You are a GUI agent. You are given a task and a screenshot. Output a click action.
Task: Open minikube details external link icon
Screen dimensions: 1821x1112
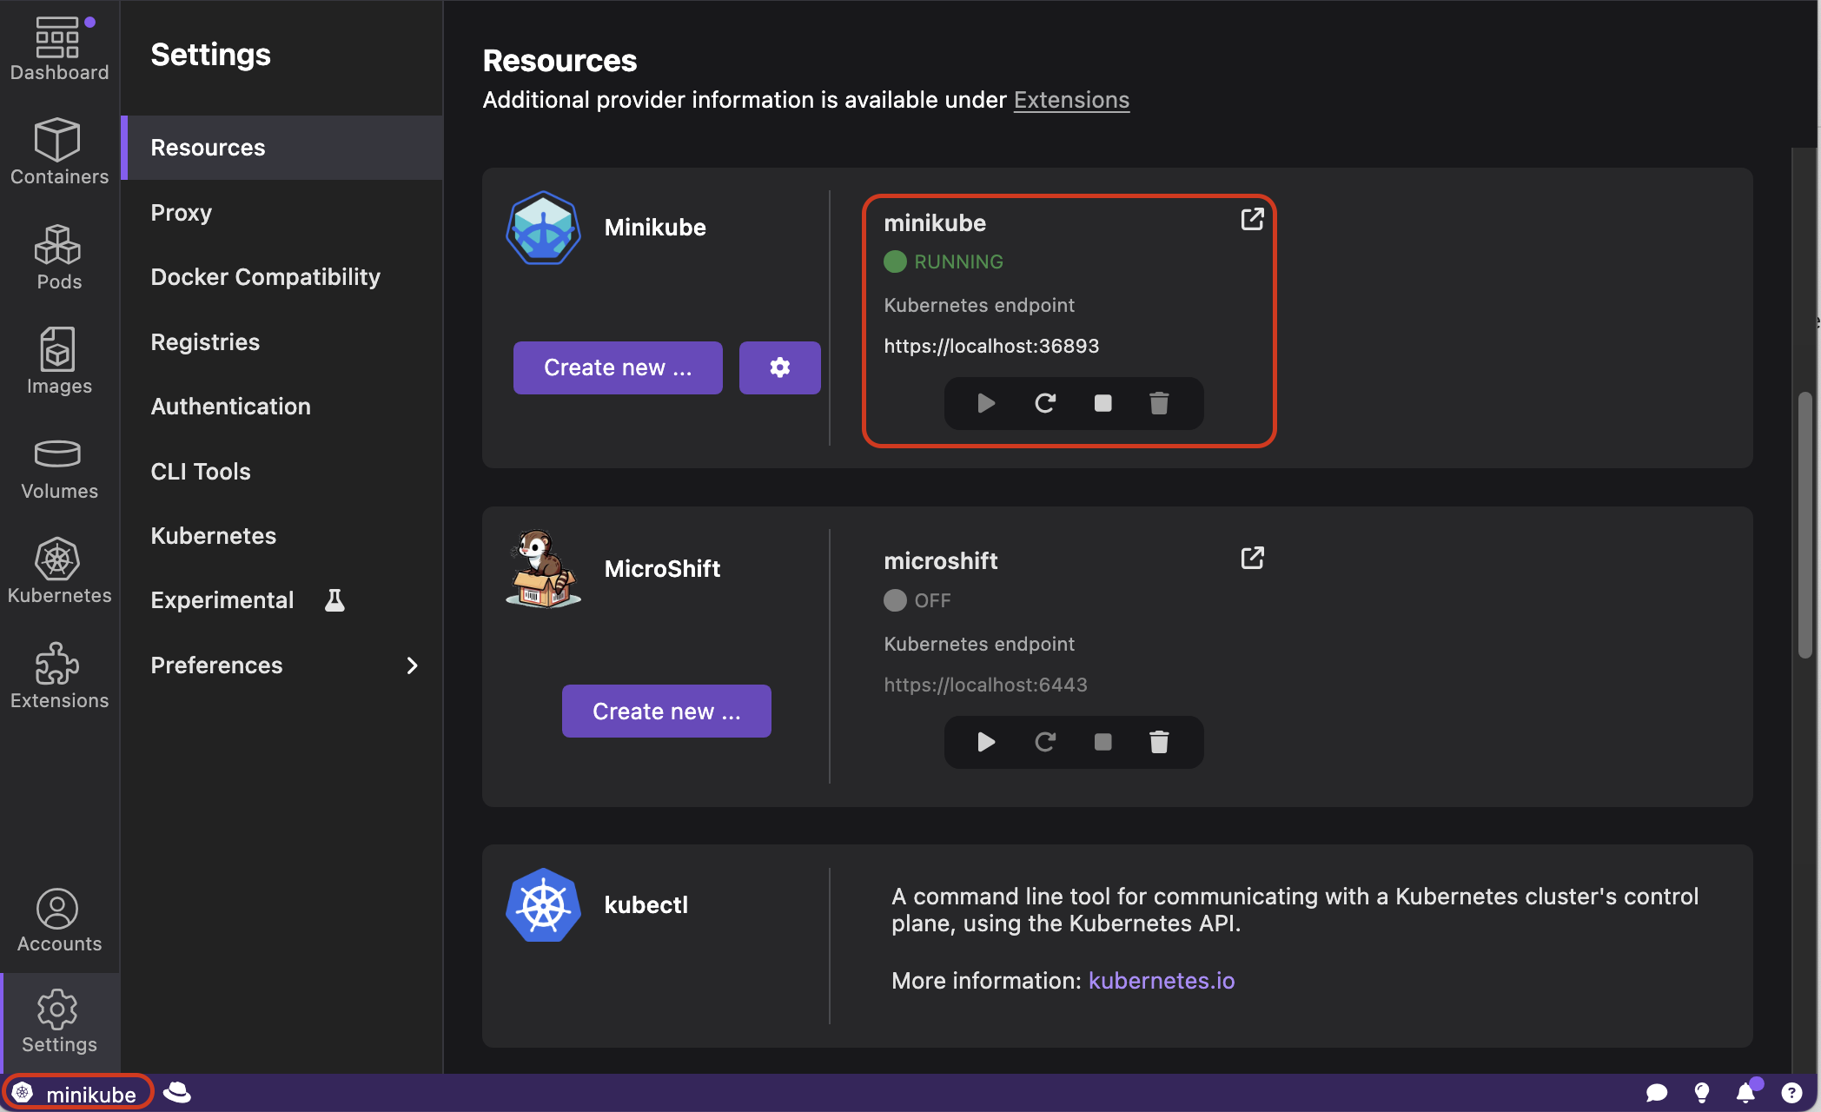[x=1252, y=219]
